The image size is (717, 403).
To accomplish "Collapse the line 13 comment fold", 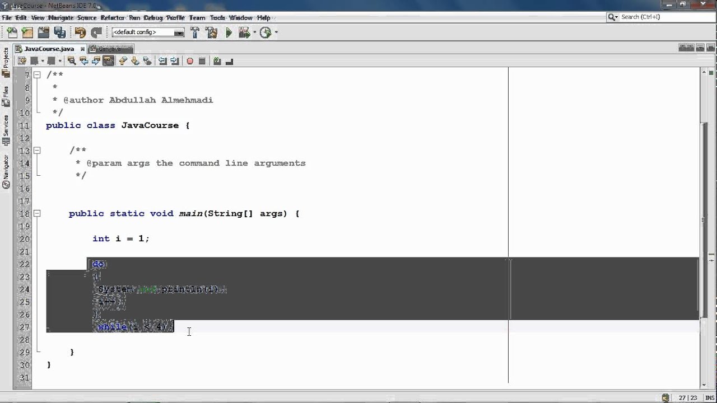I will tap(37, 150).
